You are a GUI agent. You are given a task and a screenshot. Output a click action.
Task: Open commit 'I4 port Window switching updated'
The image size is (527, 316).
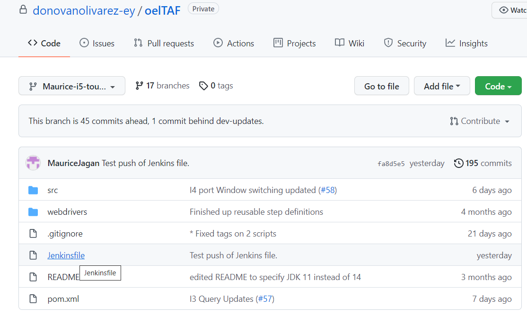tap(253, 190)
